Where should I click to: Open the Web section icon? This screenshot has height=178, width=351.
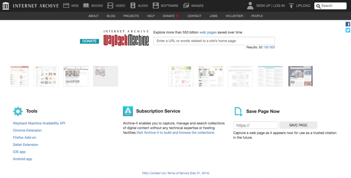(x=66, y=5)
